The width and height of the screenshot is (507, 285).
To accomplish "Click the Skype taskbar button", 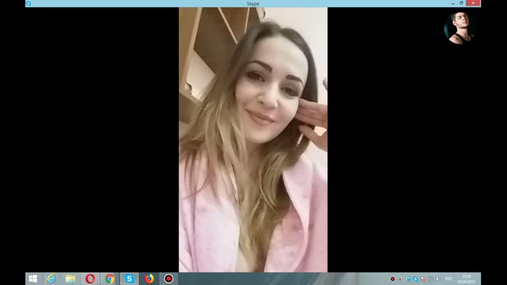I will tap(129, 279).
